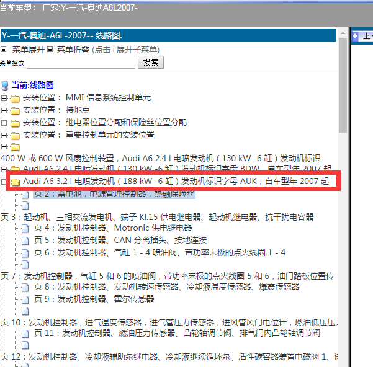Click the 搜索 search button

[x=151, y=63]
